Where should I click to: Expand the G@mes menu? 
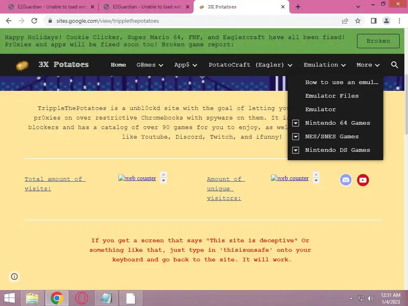[150, 65]
